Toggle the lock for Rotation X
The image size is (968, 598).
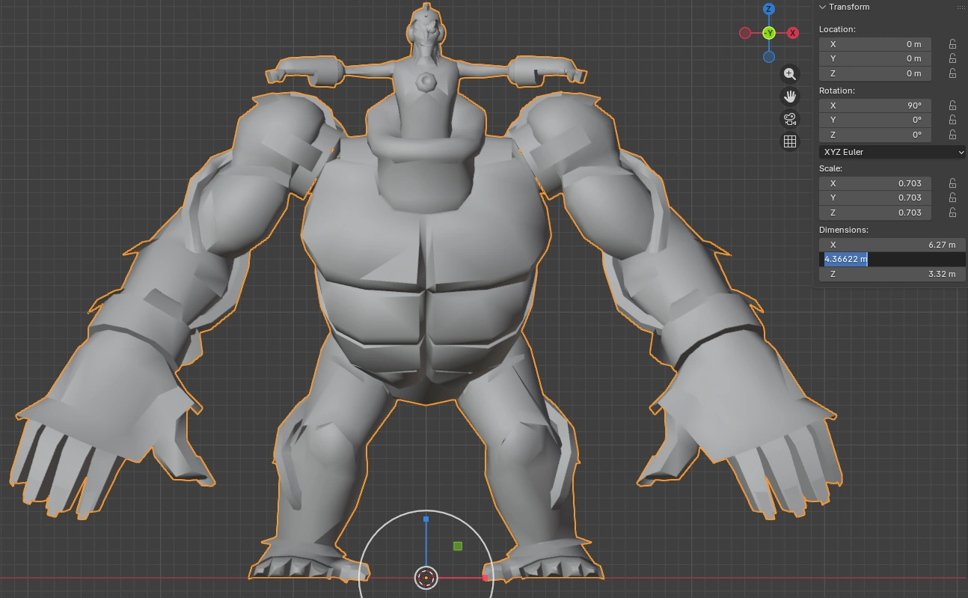[x=952, y=106]
